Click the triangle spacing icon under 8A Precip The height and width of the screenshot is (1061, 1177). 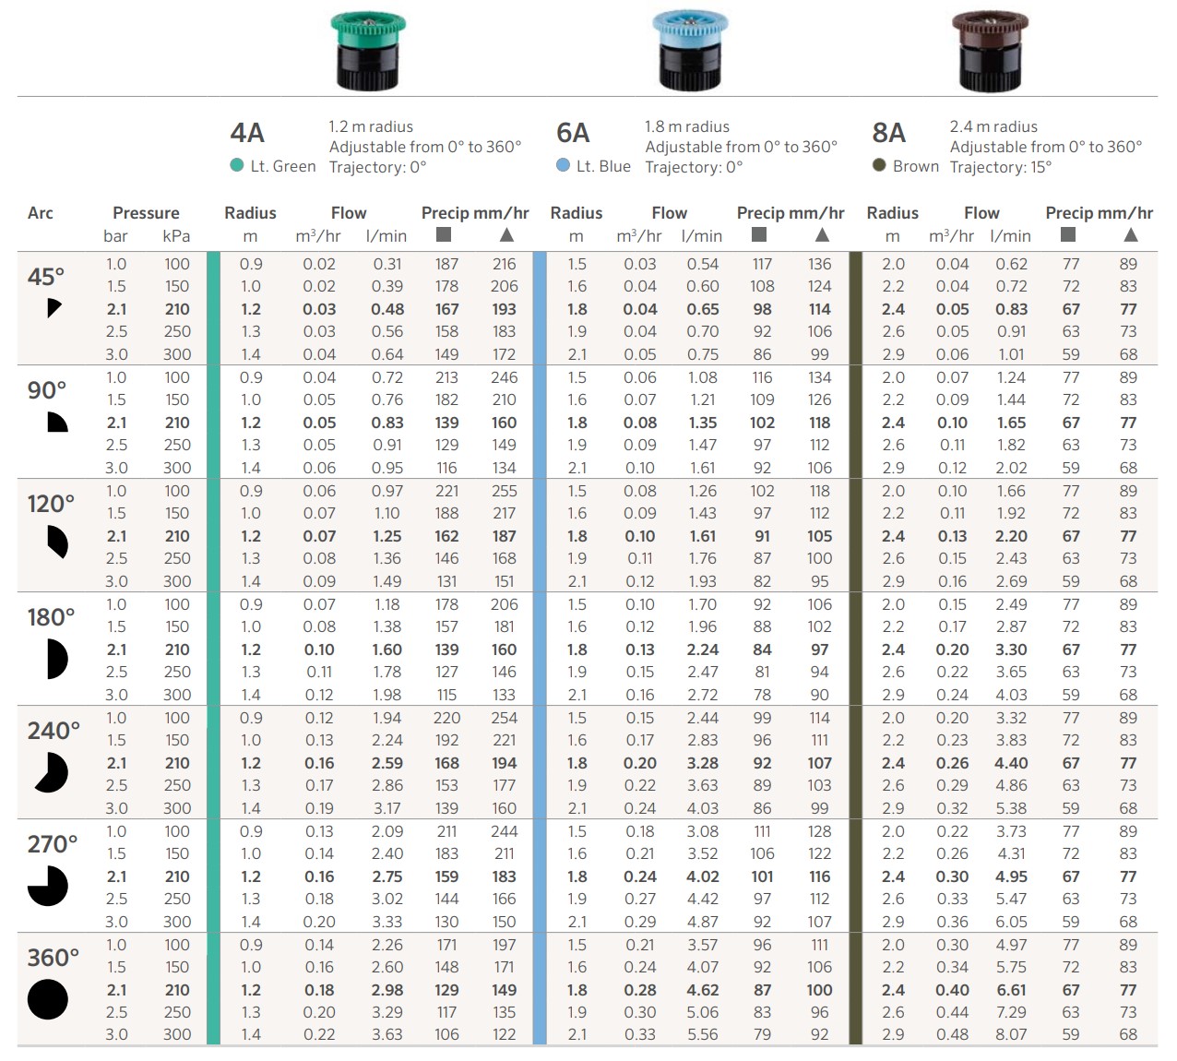tap(1131, 235)
